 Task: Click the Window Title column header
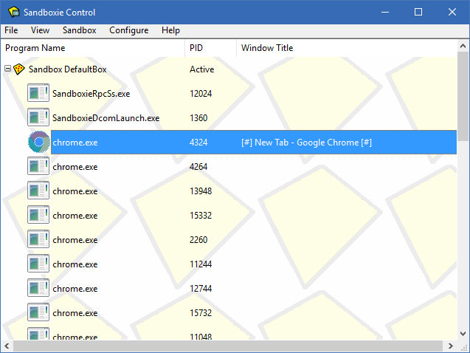347,48
